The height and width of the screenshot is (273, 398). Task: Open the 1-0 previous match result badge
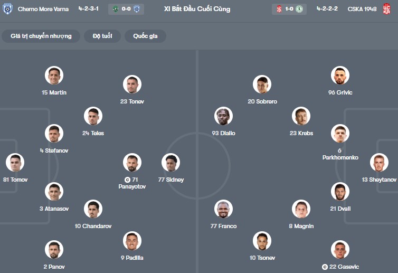click(288, 9)
